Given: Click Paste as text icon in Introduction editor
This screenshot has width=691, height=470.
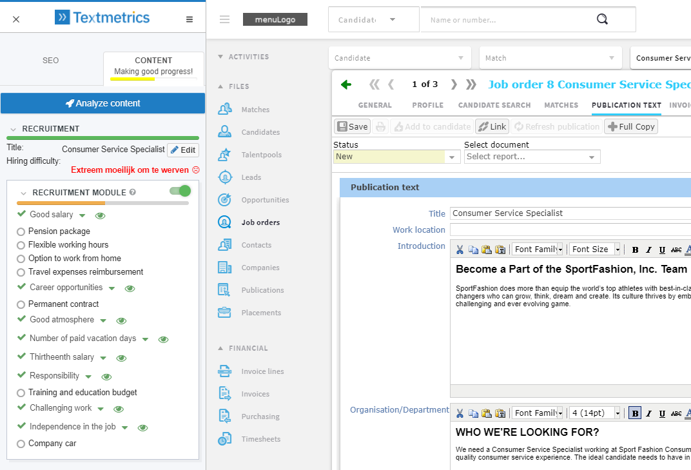Looking at the screenshot, I should click(500, 250).
